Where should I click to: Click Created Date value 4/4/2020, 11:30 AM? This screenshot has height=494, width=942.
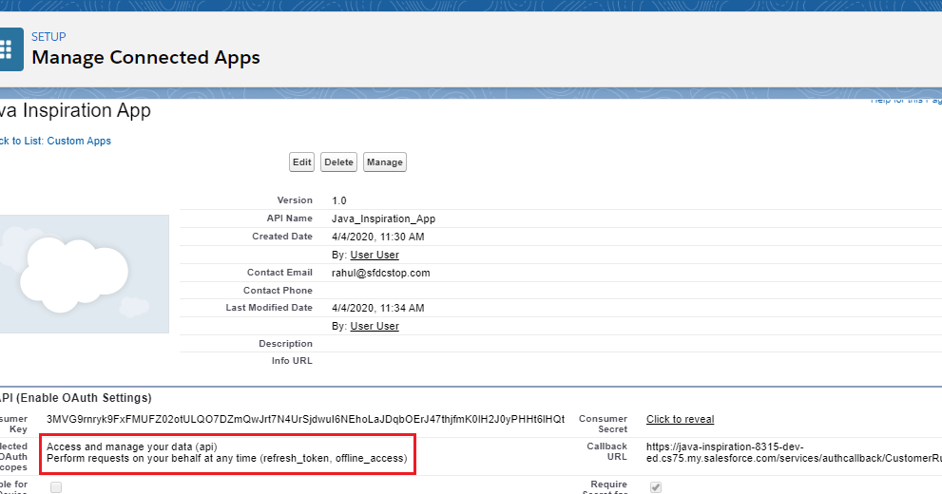378,237
